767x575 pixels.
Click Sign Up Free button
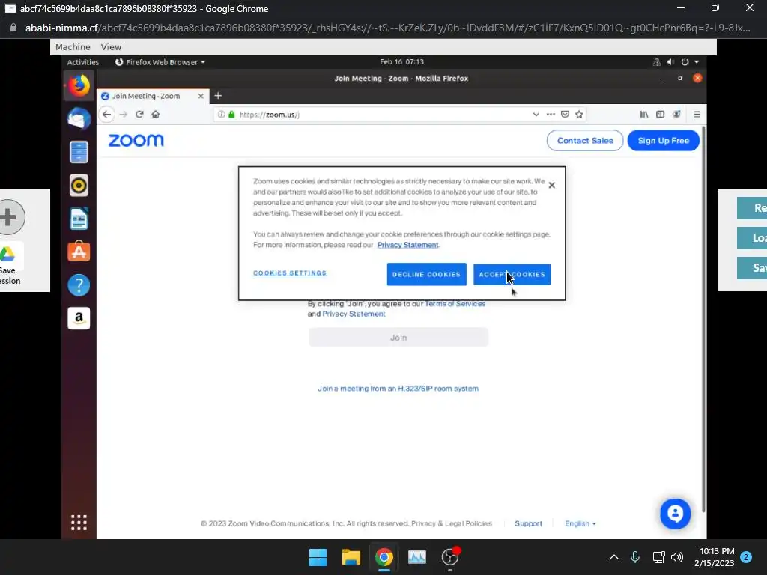pos(664,141)
